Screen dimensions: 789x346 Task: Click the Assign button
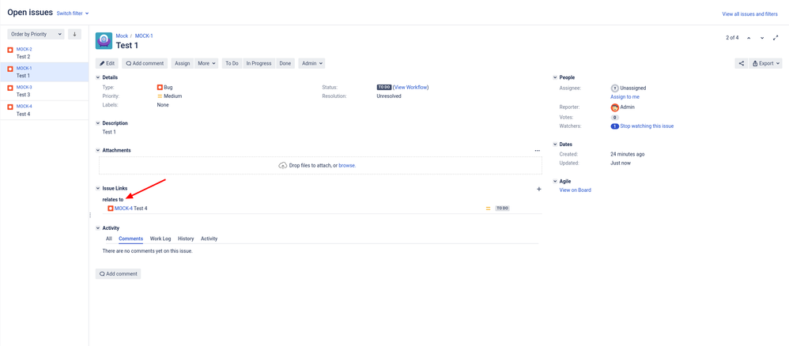182,63
